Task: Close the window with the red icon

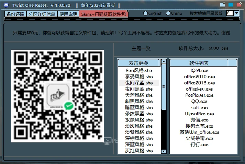Action: click(x=239, y=5)
